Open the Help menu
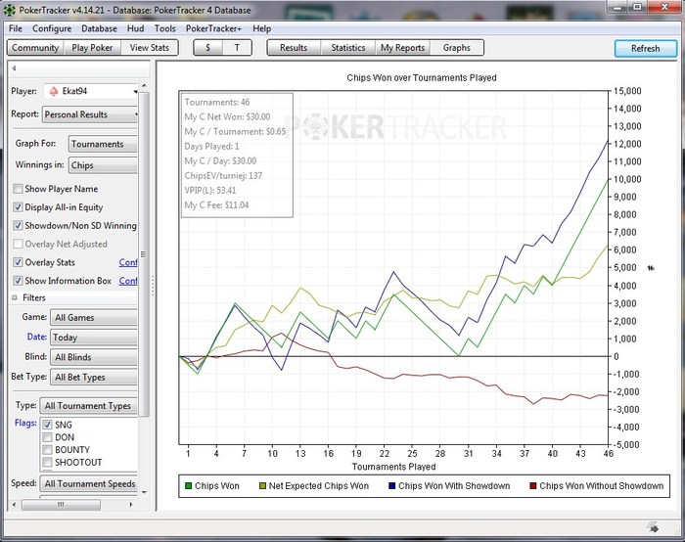This screenshot has width=685, height=542. 261,28
